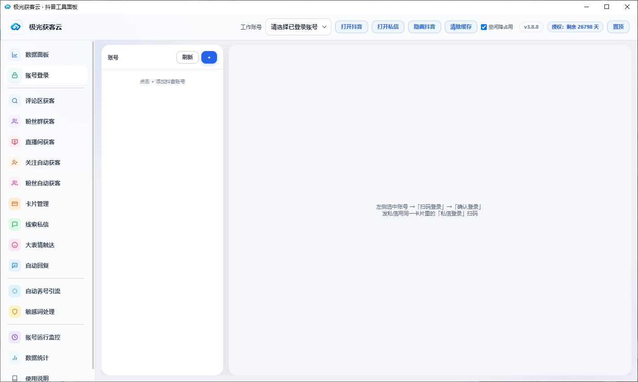Go to 数据面板 menu item
Viewport: 638px width, 382px height.
pos(46,55)
